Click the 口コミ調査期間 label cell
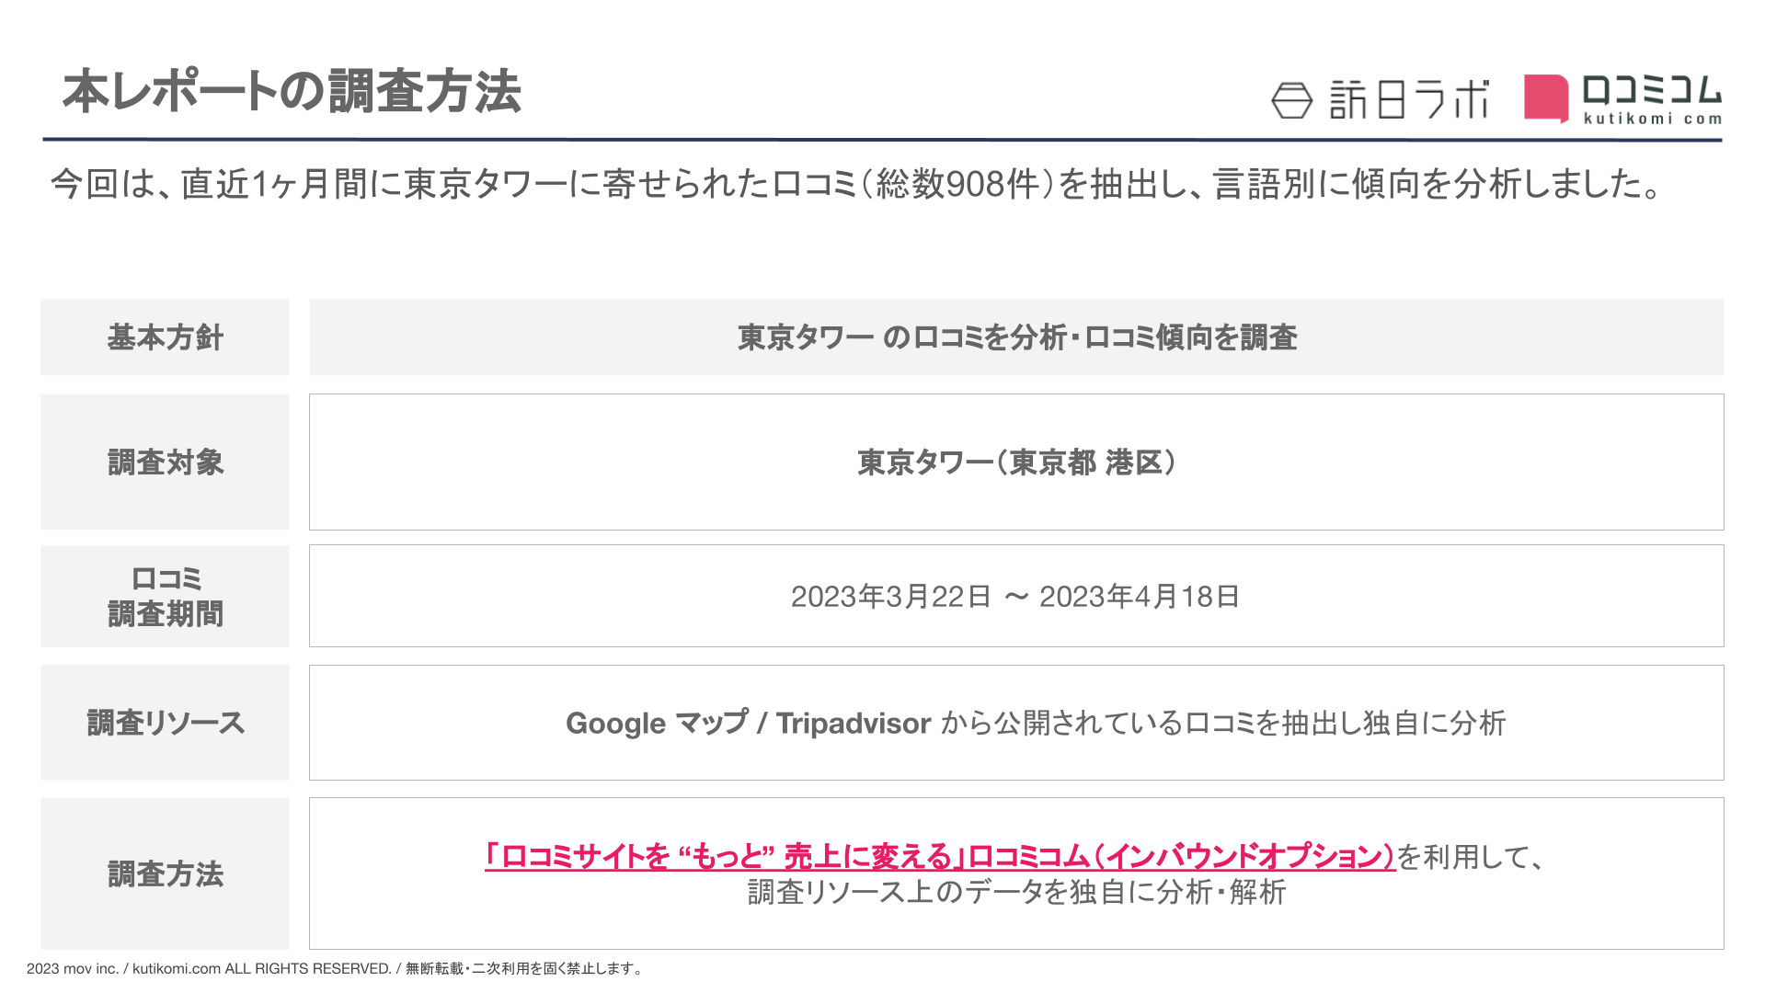Screen dimensions: 1765x993 [166, 596]
